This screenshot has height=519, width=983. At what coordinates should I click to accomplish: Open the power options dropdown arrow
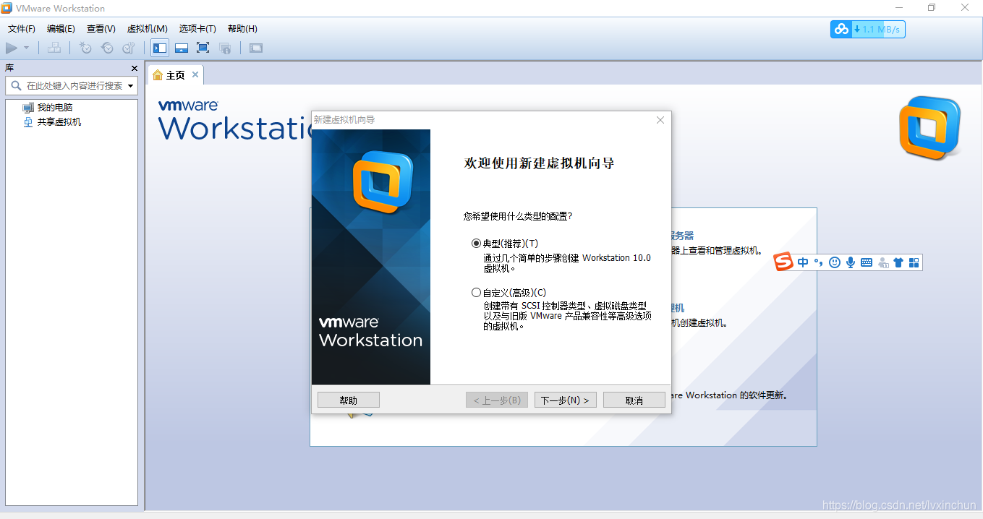pos(27,48)
